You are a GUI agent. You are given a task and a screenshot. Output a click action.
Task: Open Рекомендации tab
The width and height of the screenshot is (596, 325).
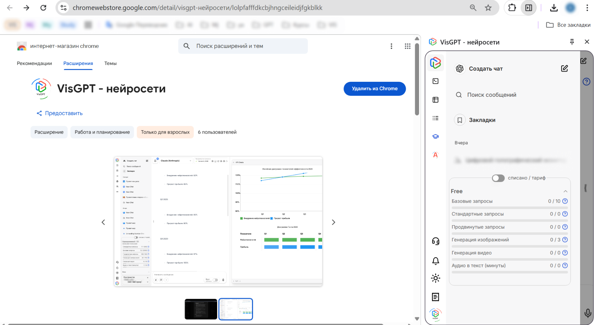pos(34,63)
